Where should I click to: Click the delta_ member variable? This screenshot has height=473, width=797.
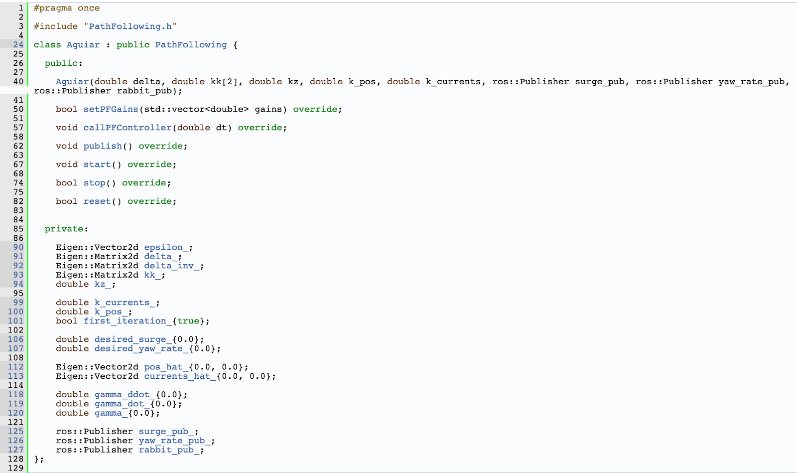click(x=161, y=257)
